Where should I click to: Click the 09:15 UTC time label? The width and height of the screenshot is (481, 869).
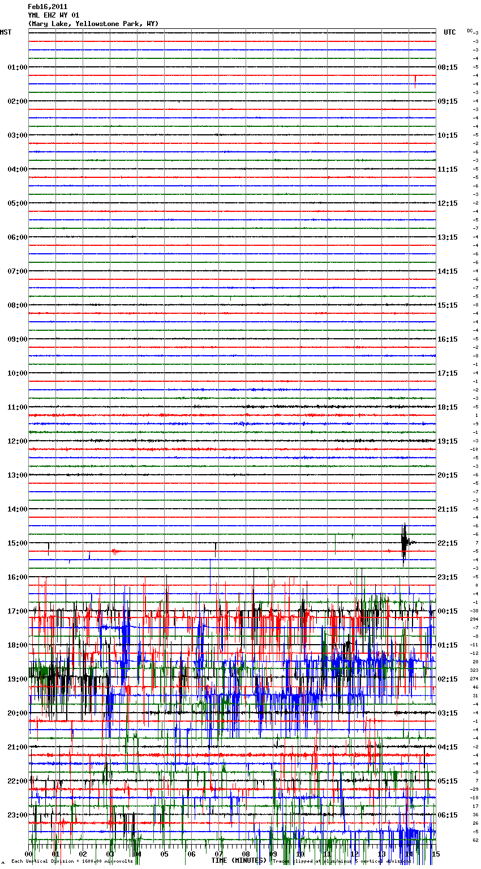pyautogui.click(x=448, y=101)
